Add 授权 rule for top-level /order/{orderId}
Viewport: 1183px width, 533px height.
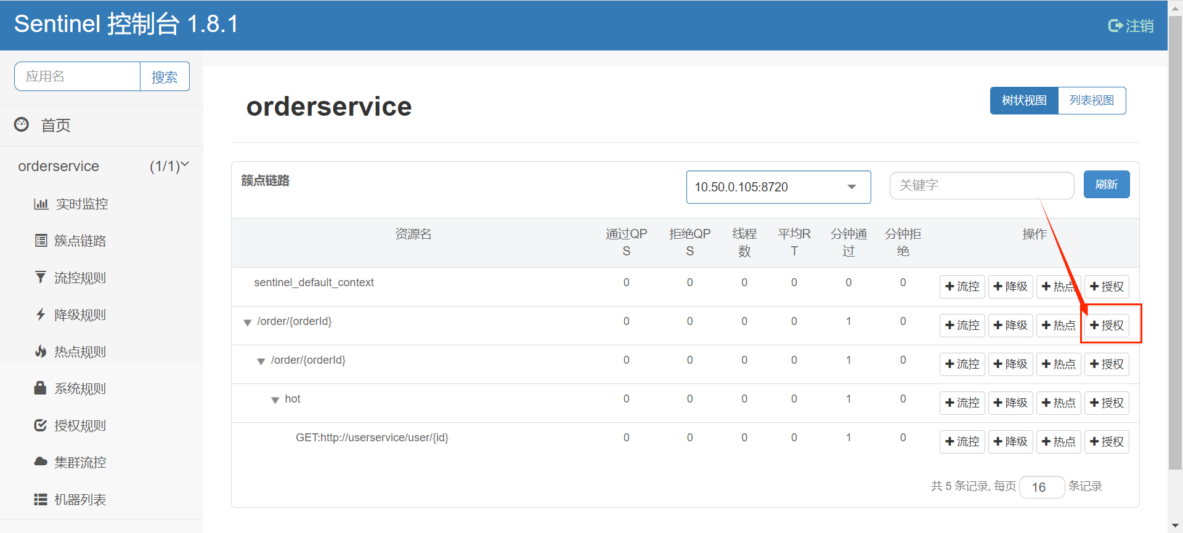click(1107, 325)
